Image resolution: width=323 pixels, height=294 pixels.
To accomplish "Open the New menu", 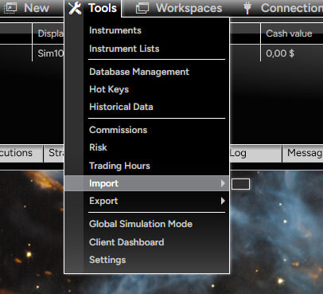I will point(37,8).
